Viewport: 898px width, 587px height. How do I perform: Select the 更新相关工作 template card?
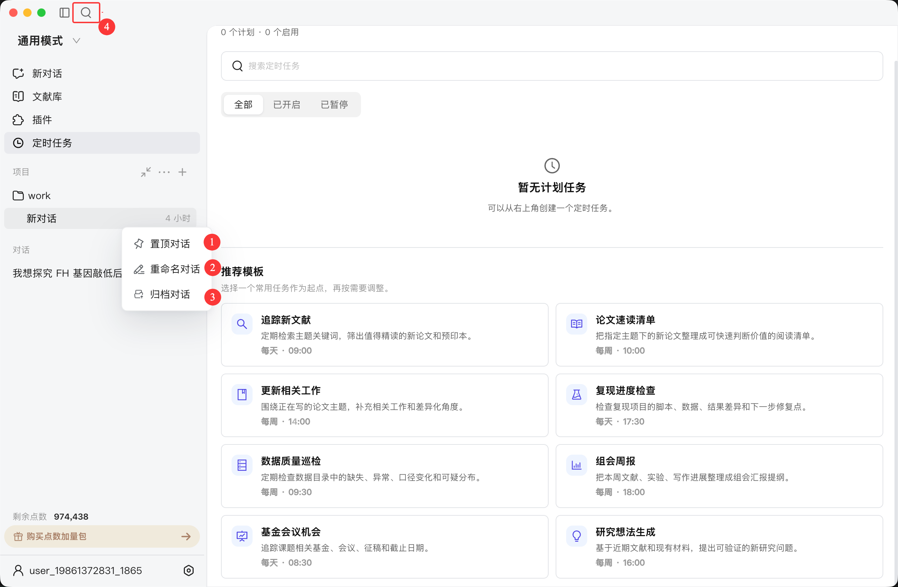pyautogui.click(x=384, y=405)
